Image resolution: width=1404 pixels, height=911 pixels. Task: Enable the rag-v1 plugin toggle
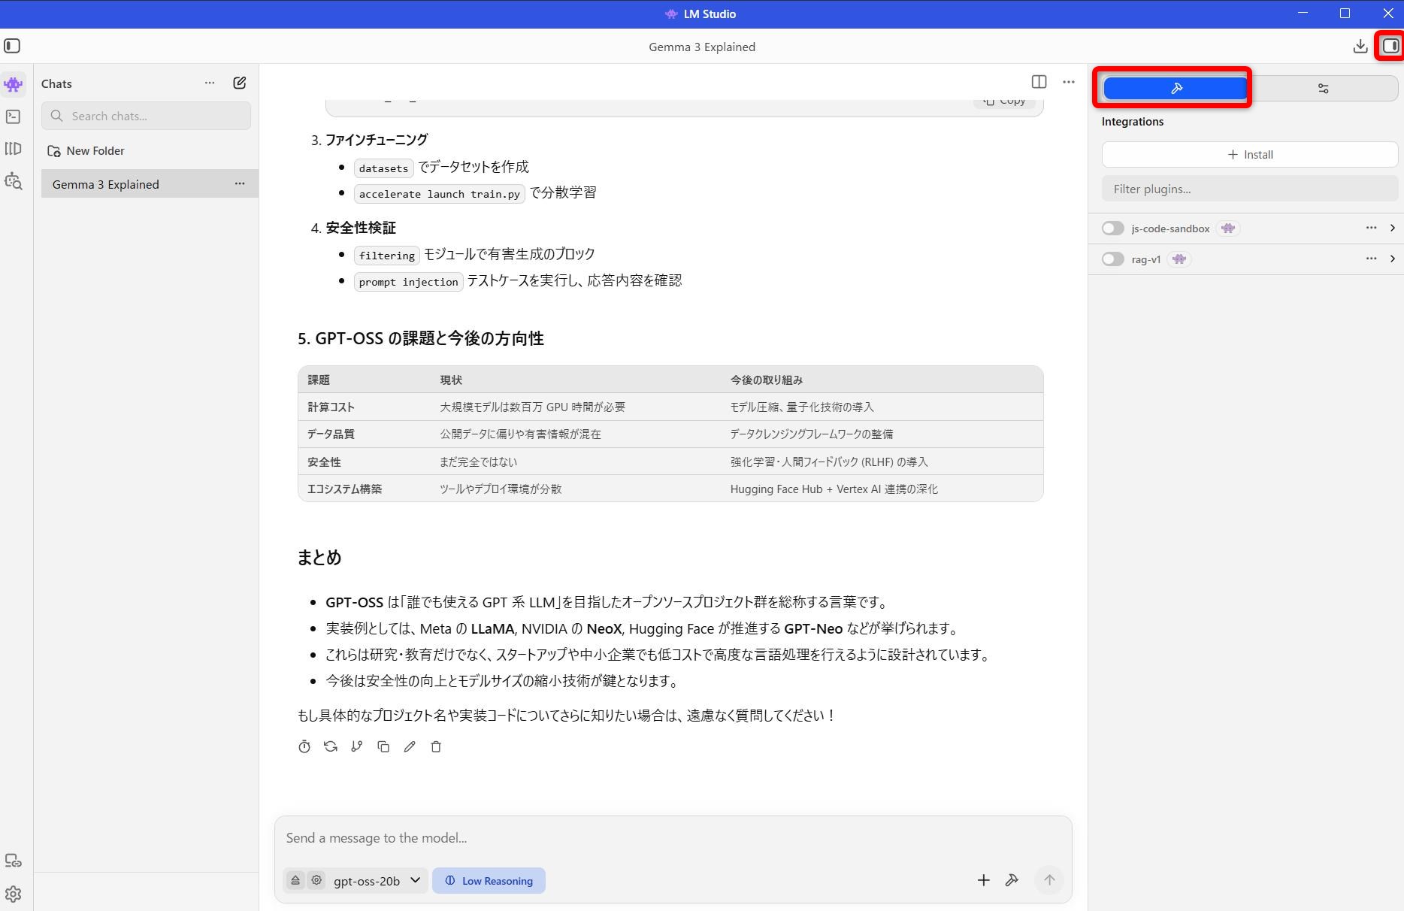tap(1112, 259)
